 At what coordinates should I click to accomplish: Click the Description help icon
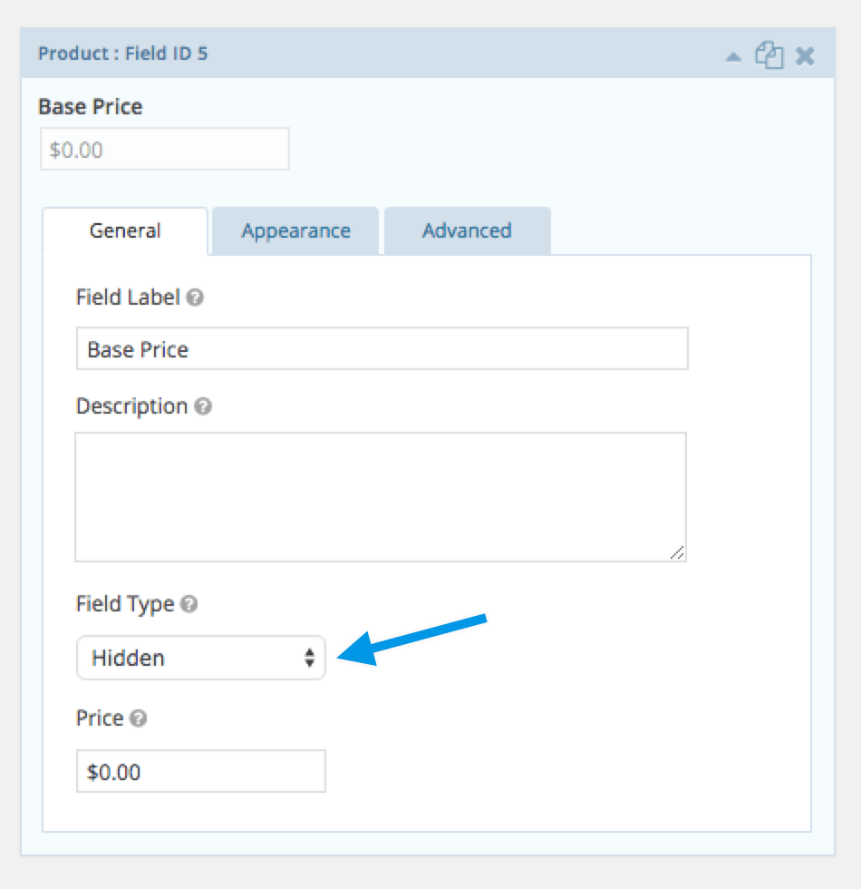[204, 406]
